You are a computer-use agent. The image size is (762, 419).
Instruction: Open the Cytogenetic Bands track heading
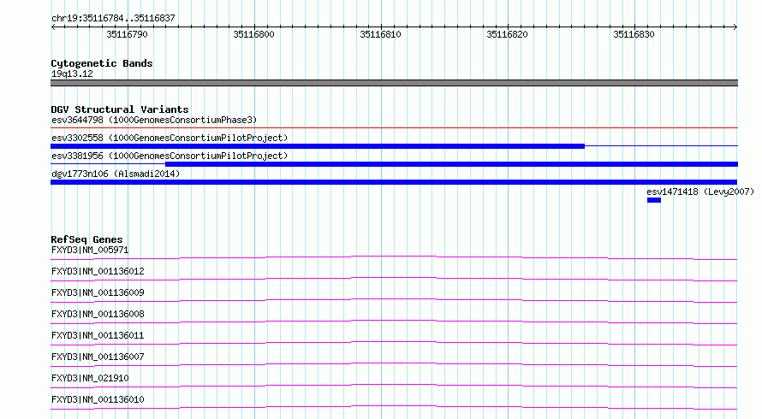[102, 63]
